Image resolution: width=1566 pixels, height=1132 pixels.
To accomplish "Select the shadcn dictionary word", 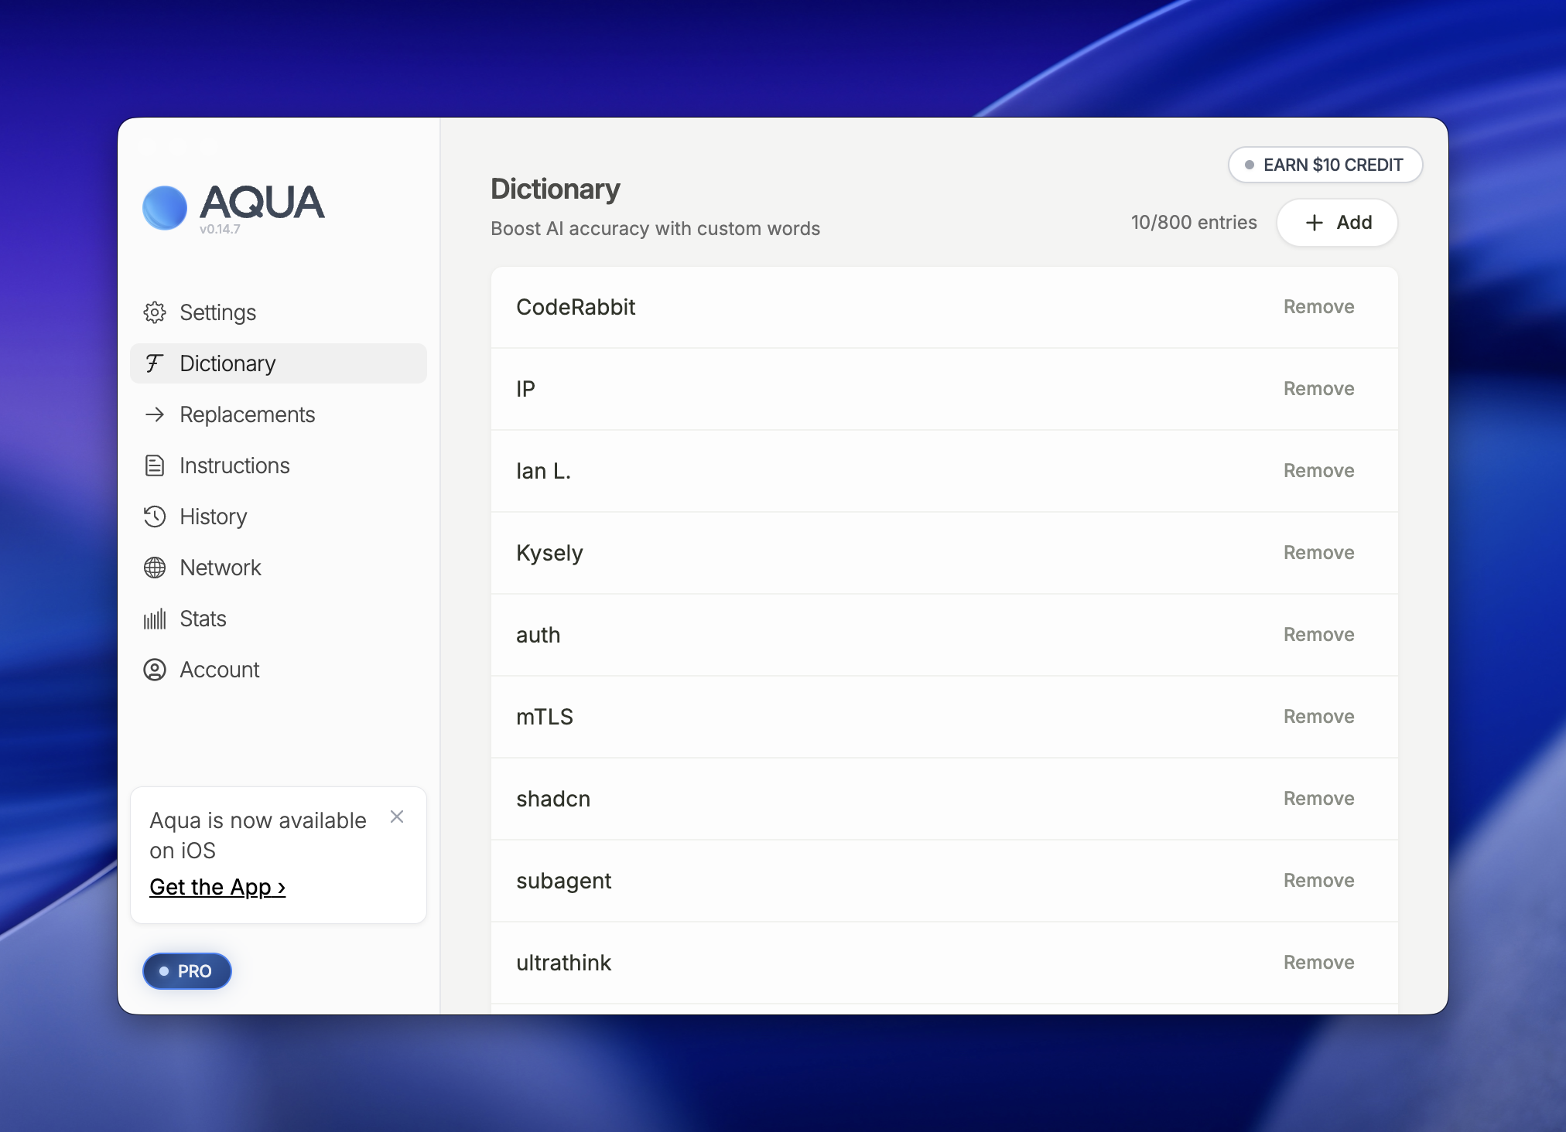I will pyautogui.click(x=553, y=799).
